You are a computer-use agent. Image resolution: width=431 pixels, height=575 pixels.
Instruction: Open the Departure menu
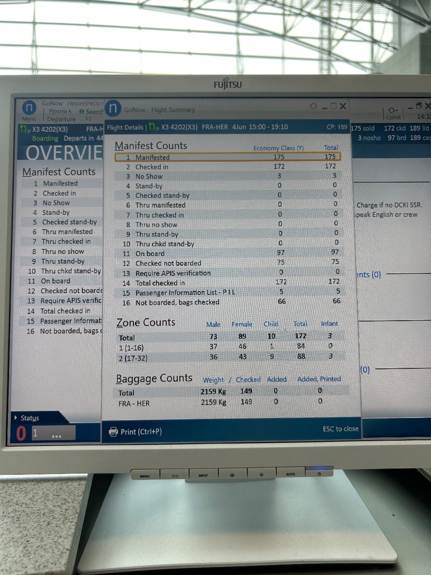[61, 119]
